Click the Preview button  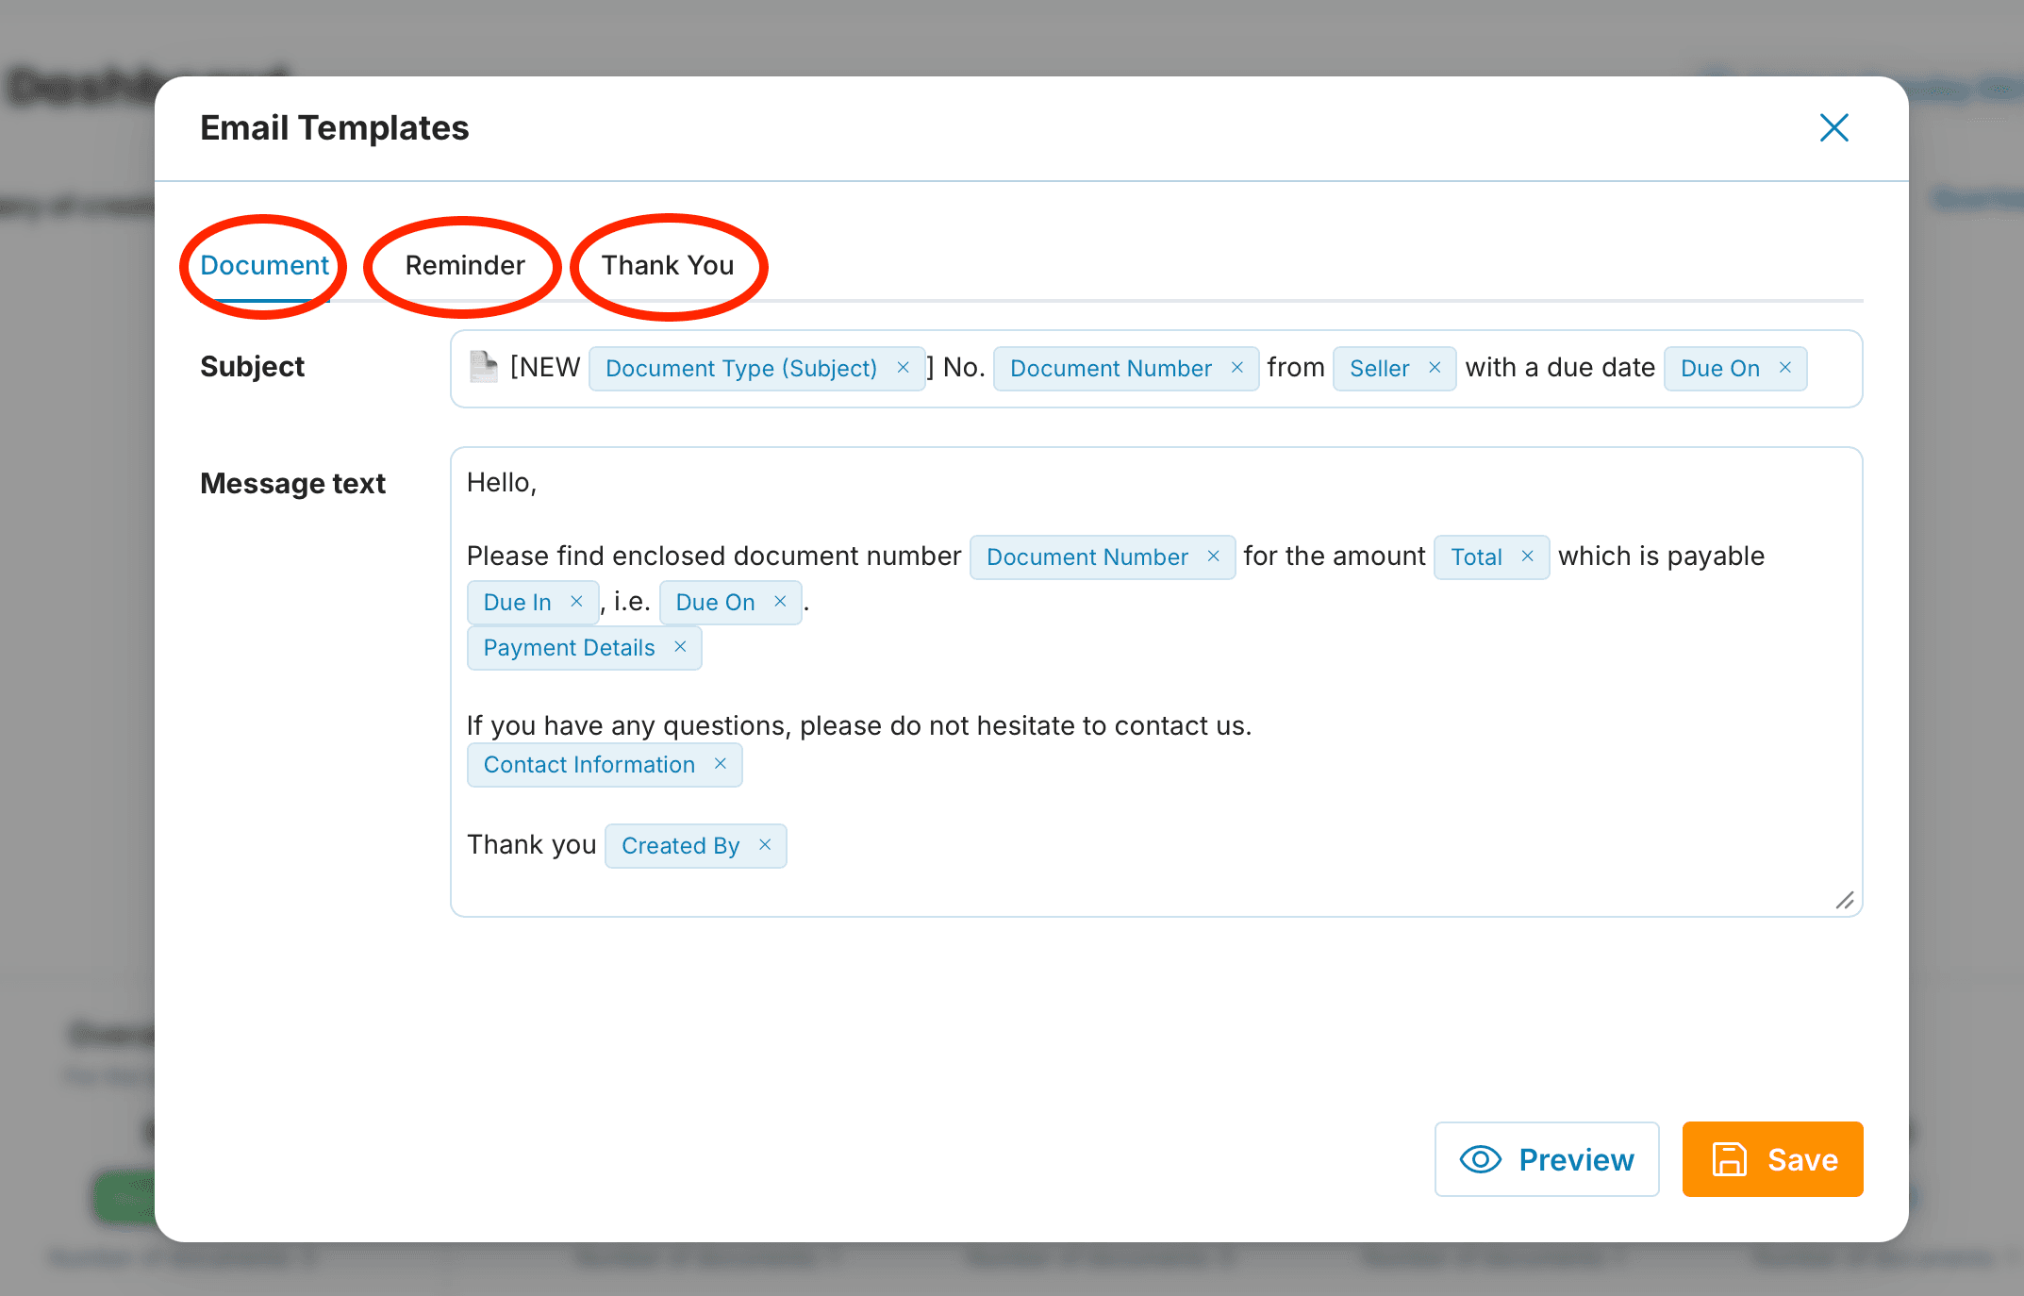1547,1159
